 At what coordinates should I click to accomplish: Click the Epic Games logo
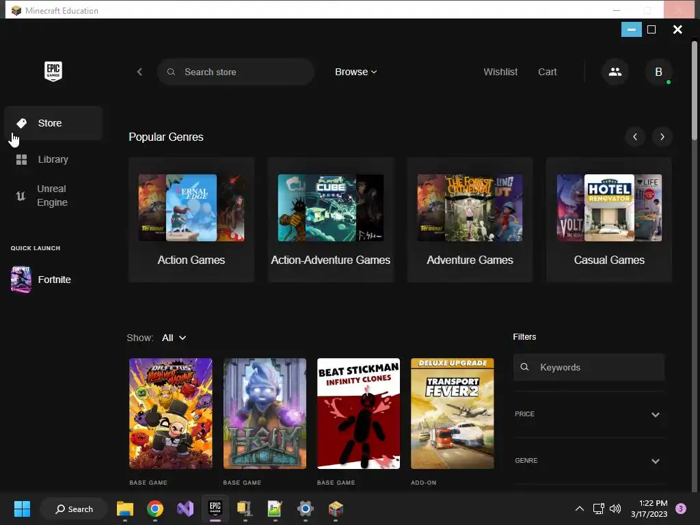[x=53, y=71]
